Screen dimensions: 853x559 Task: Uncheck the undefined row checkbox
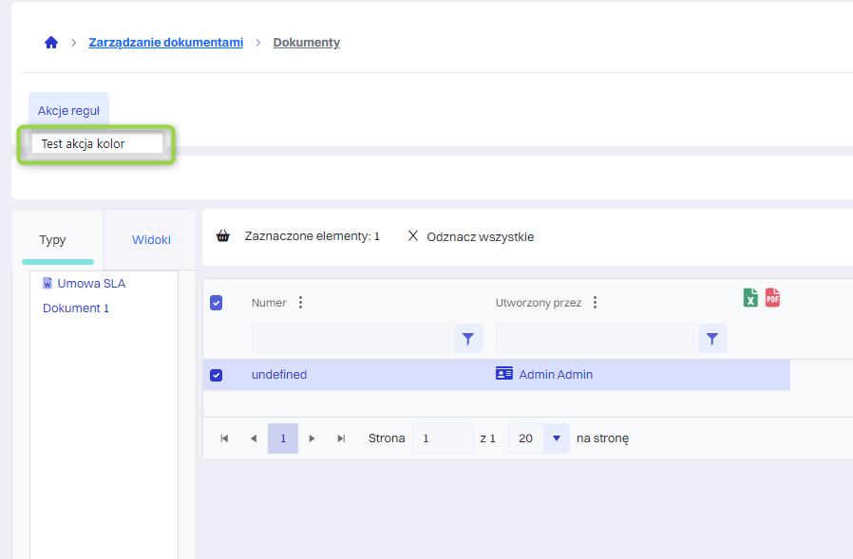pyautogui.click(x=216, y=375)
